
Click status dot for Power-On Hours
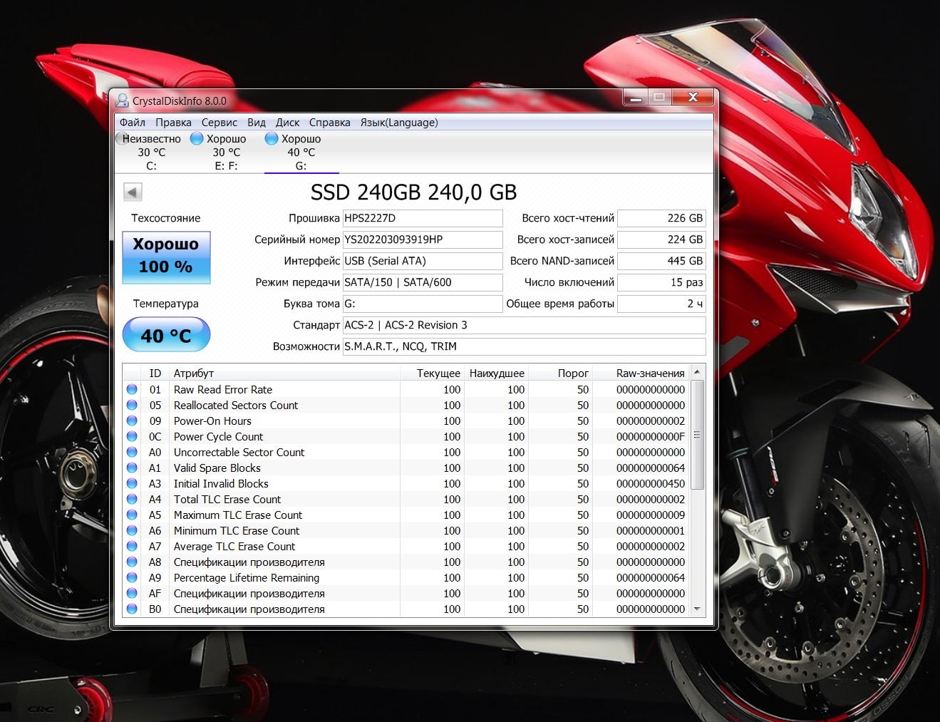132,421
